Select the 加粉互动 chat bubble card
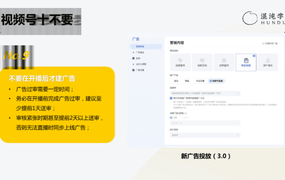The image size is (285, 180). (202, 62)
